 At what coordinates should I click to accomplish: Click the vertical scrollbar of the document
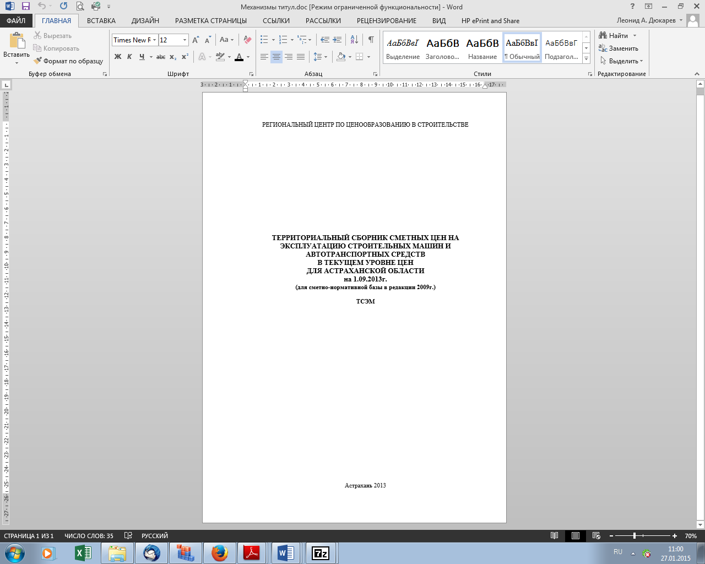click(x=700, y=304)
